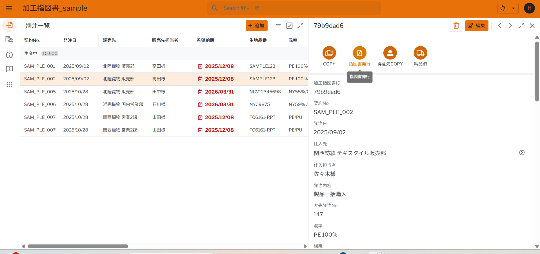Sort by the 希望納期 column header
The height and width of the screenshot is (254, 540).
[205, 40]
